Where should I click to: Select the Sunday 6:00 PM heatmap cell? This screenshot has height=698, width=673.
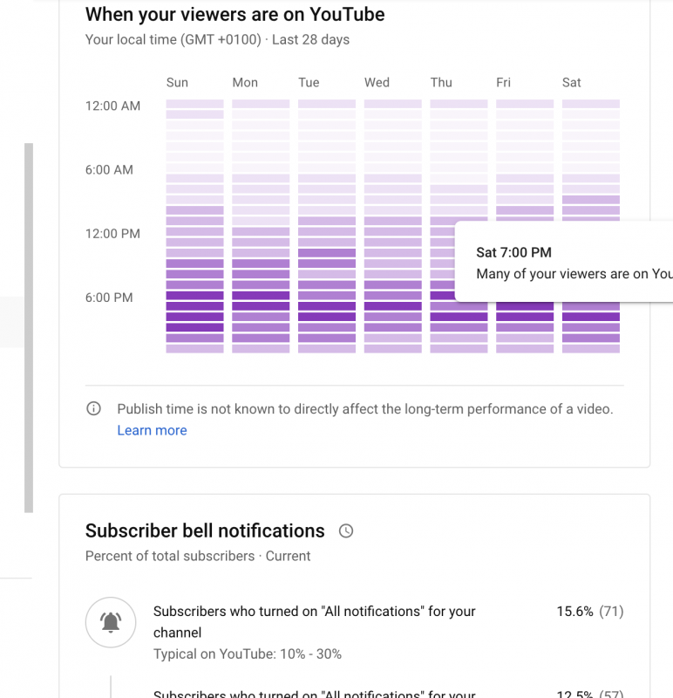click(194, 296)
